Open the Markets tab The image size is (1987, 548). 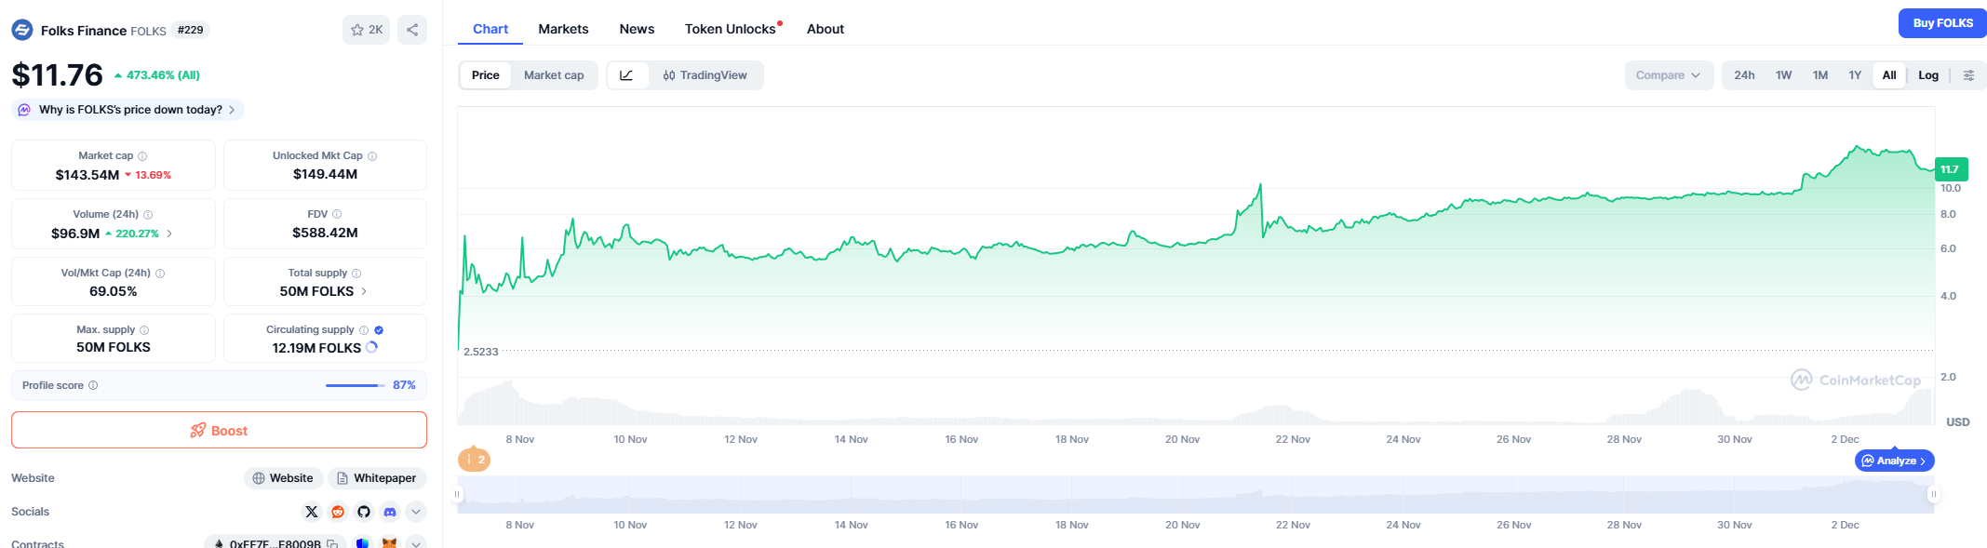click(563, 29)
